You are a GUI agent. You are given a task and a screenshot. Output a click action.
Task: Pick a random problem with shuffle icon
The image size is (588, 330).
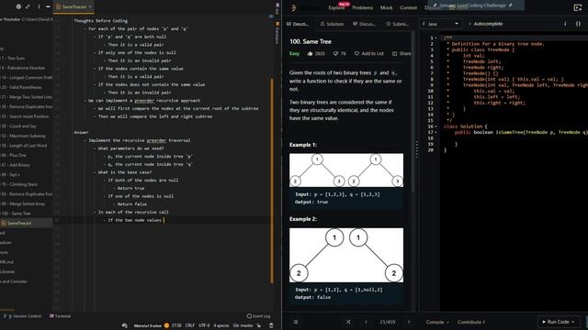point(348,322)
